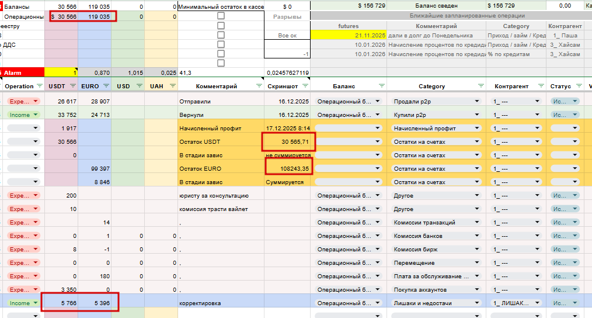The width and height of the screenshot is (592, 318).
Task: Select the yellow date cell 21.11.2025
Action: (349, 35)
